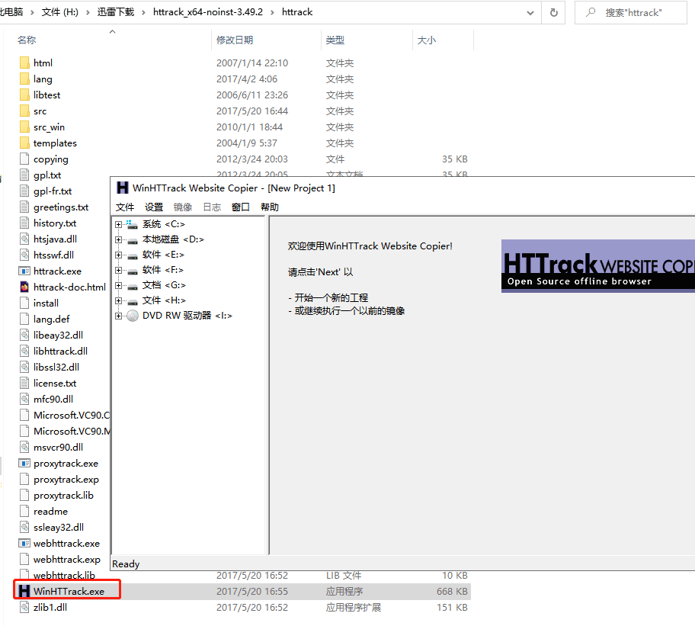Screen dimensions: 695x626
Task: Select the readme file
Action: point(50,511)
